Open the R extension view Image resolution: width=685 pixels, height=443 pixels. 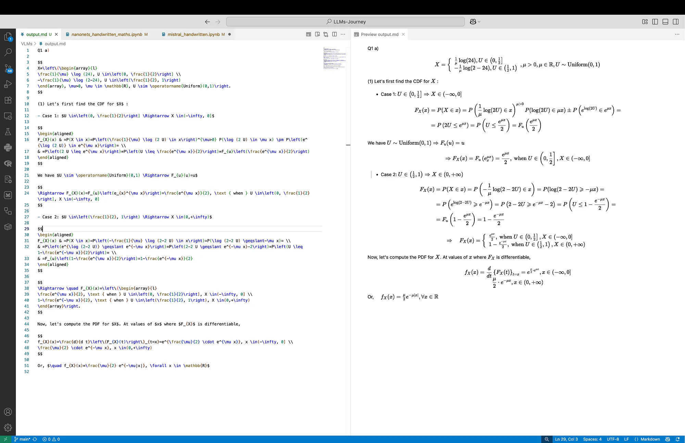(x=8, y=163)
